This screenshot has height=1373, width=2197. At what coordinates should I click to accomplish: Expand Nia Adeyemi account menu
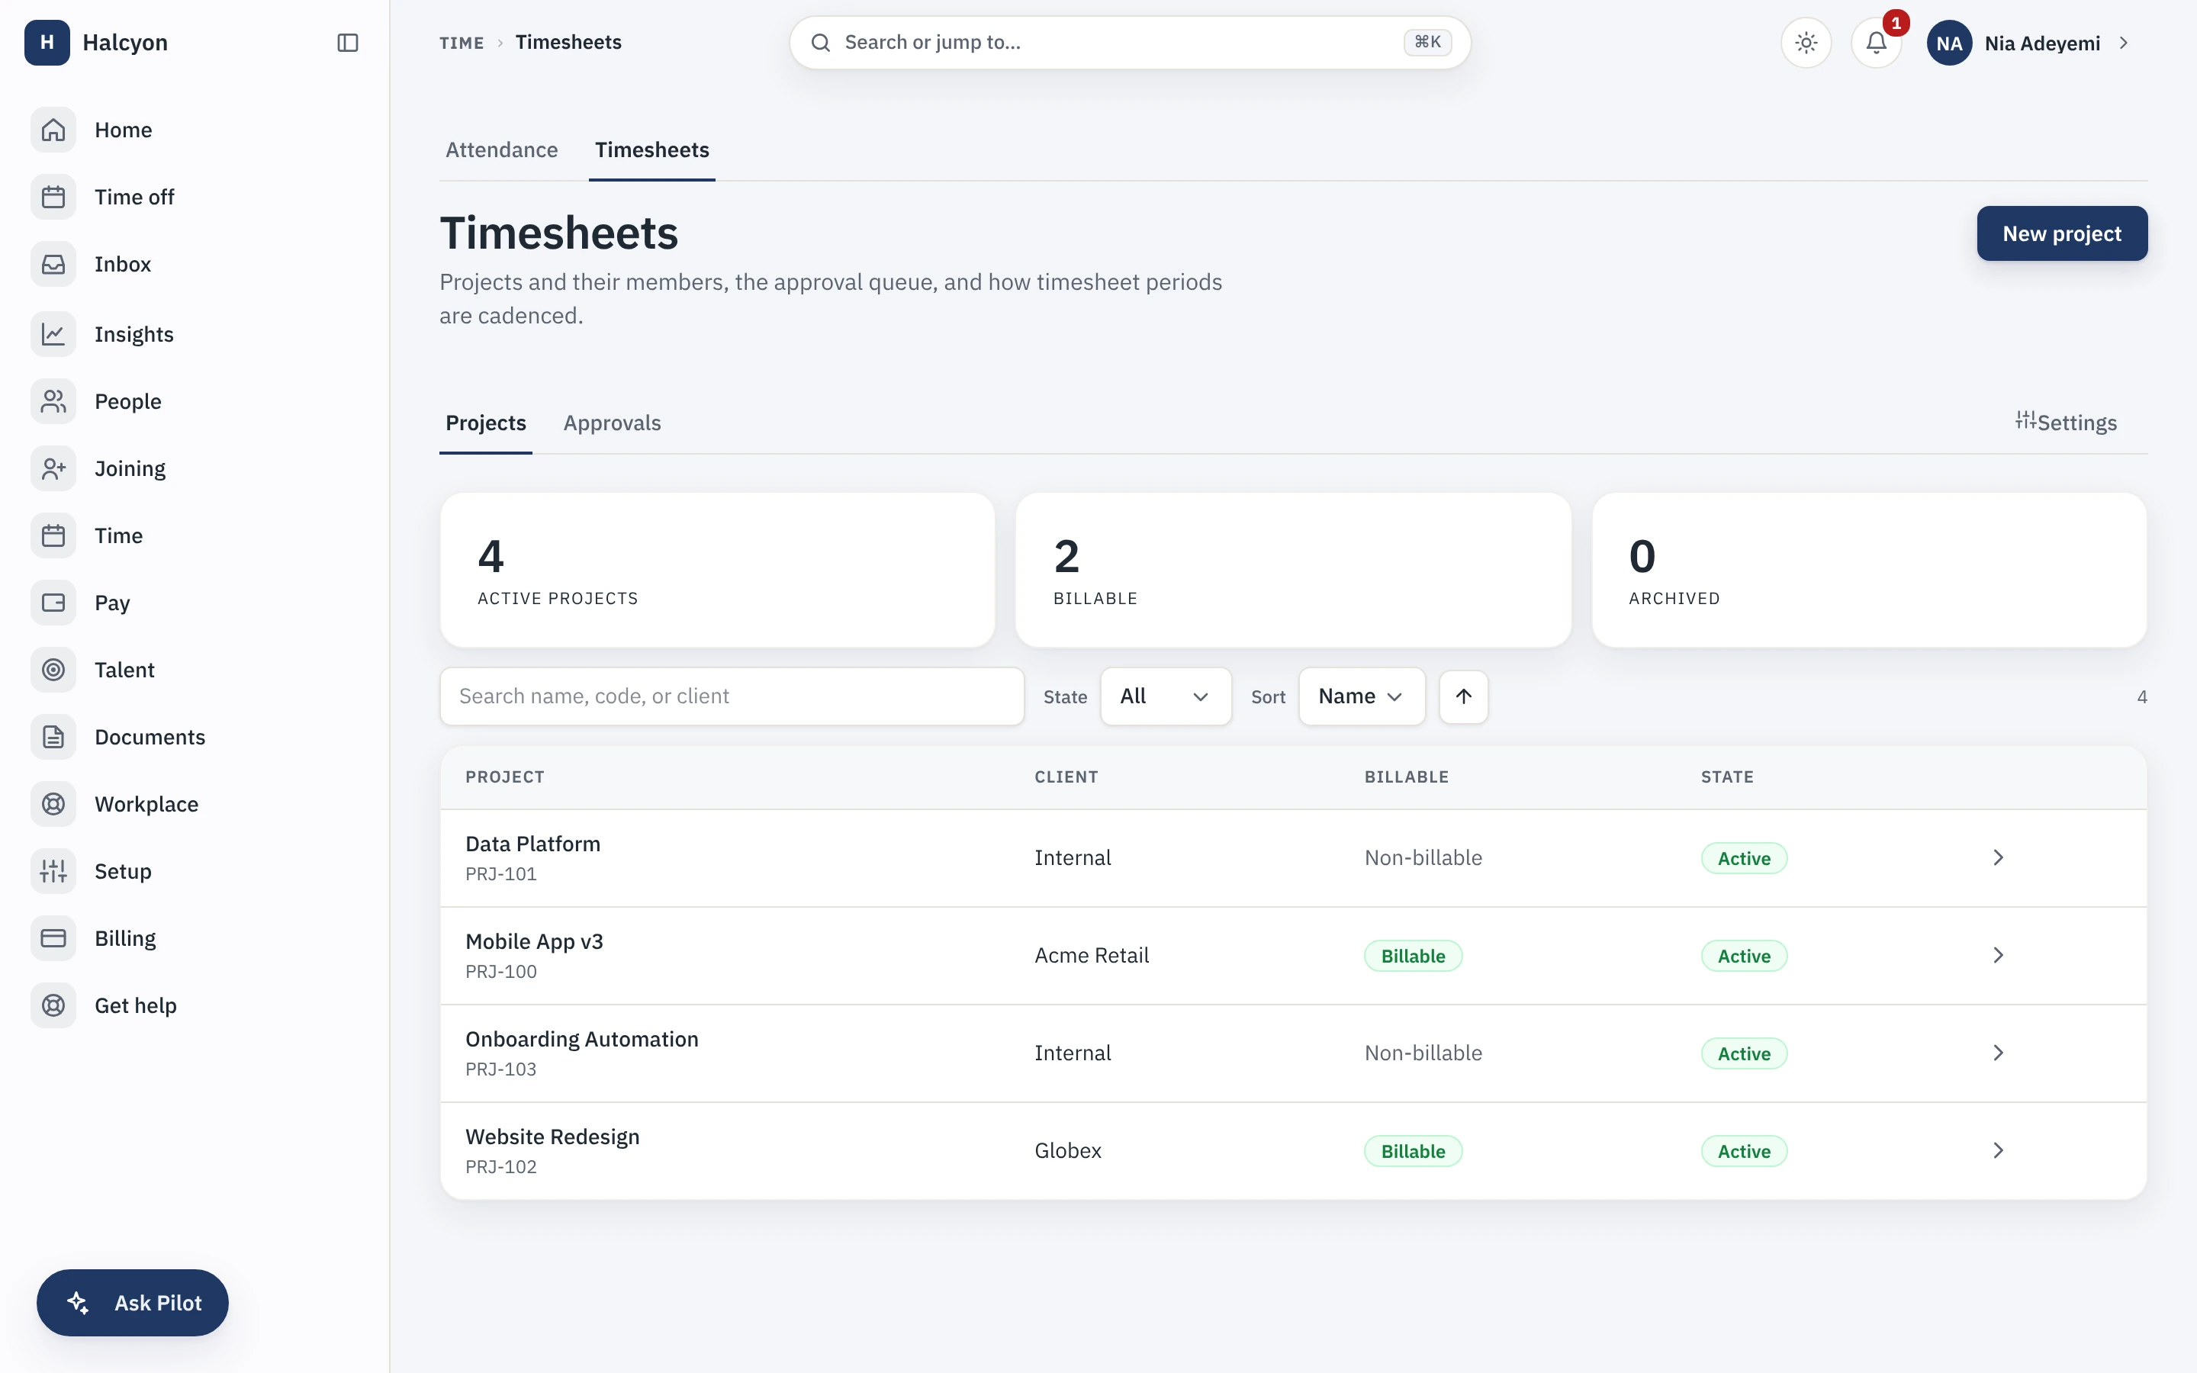coord(2029,43)
